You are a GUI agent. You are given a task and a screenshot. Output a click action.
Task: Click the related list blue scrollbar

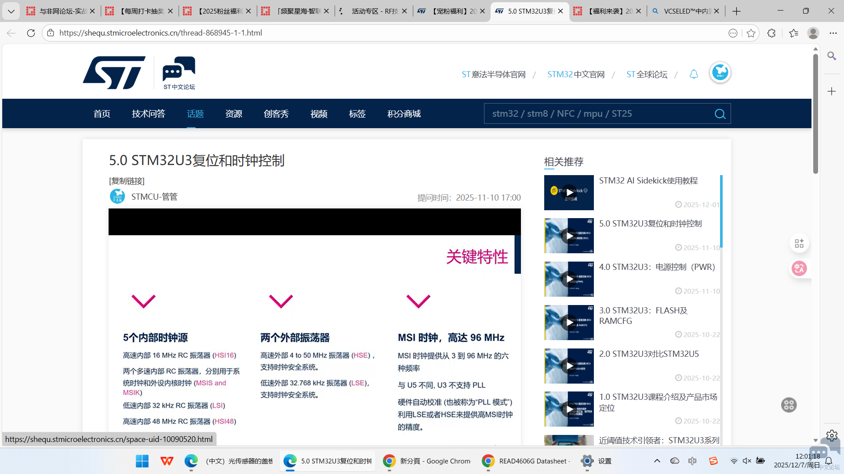[x=721, y=212]
